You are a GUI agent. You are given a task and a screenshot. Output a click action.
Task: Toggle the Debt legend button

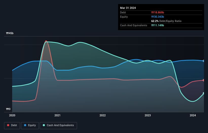click(12, 125)
